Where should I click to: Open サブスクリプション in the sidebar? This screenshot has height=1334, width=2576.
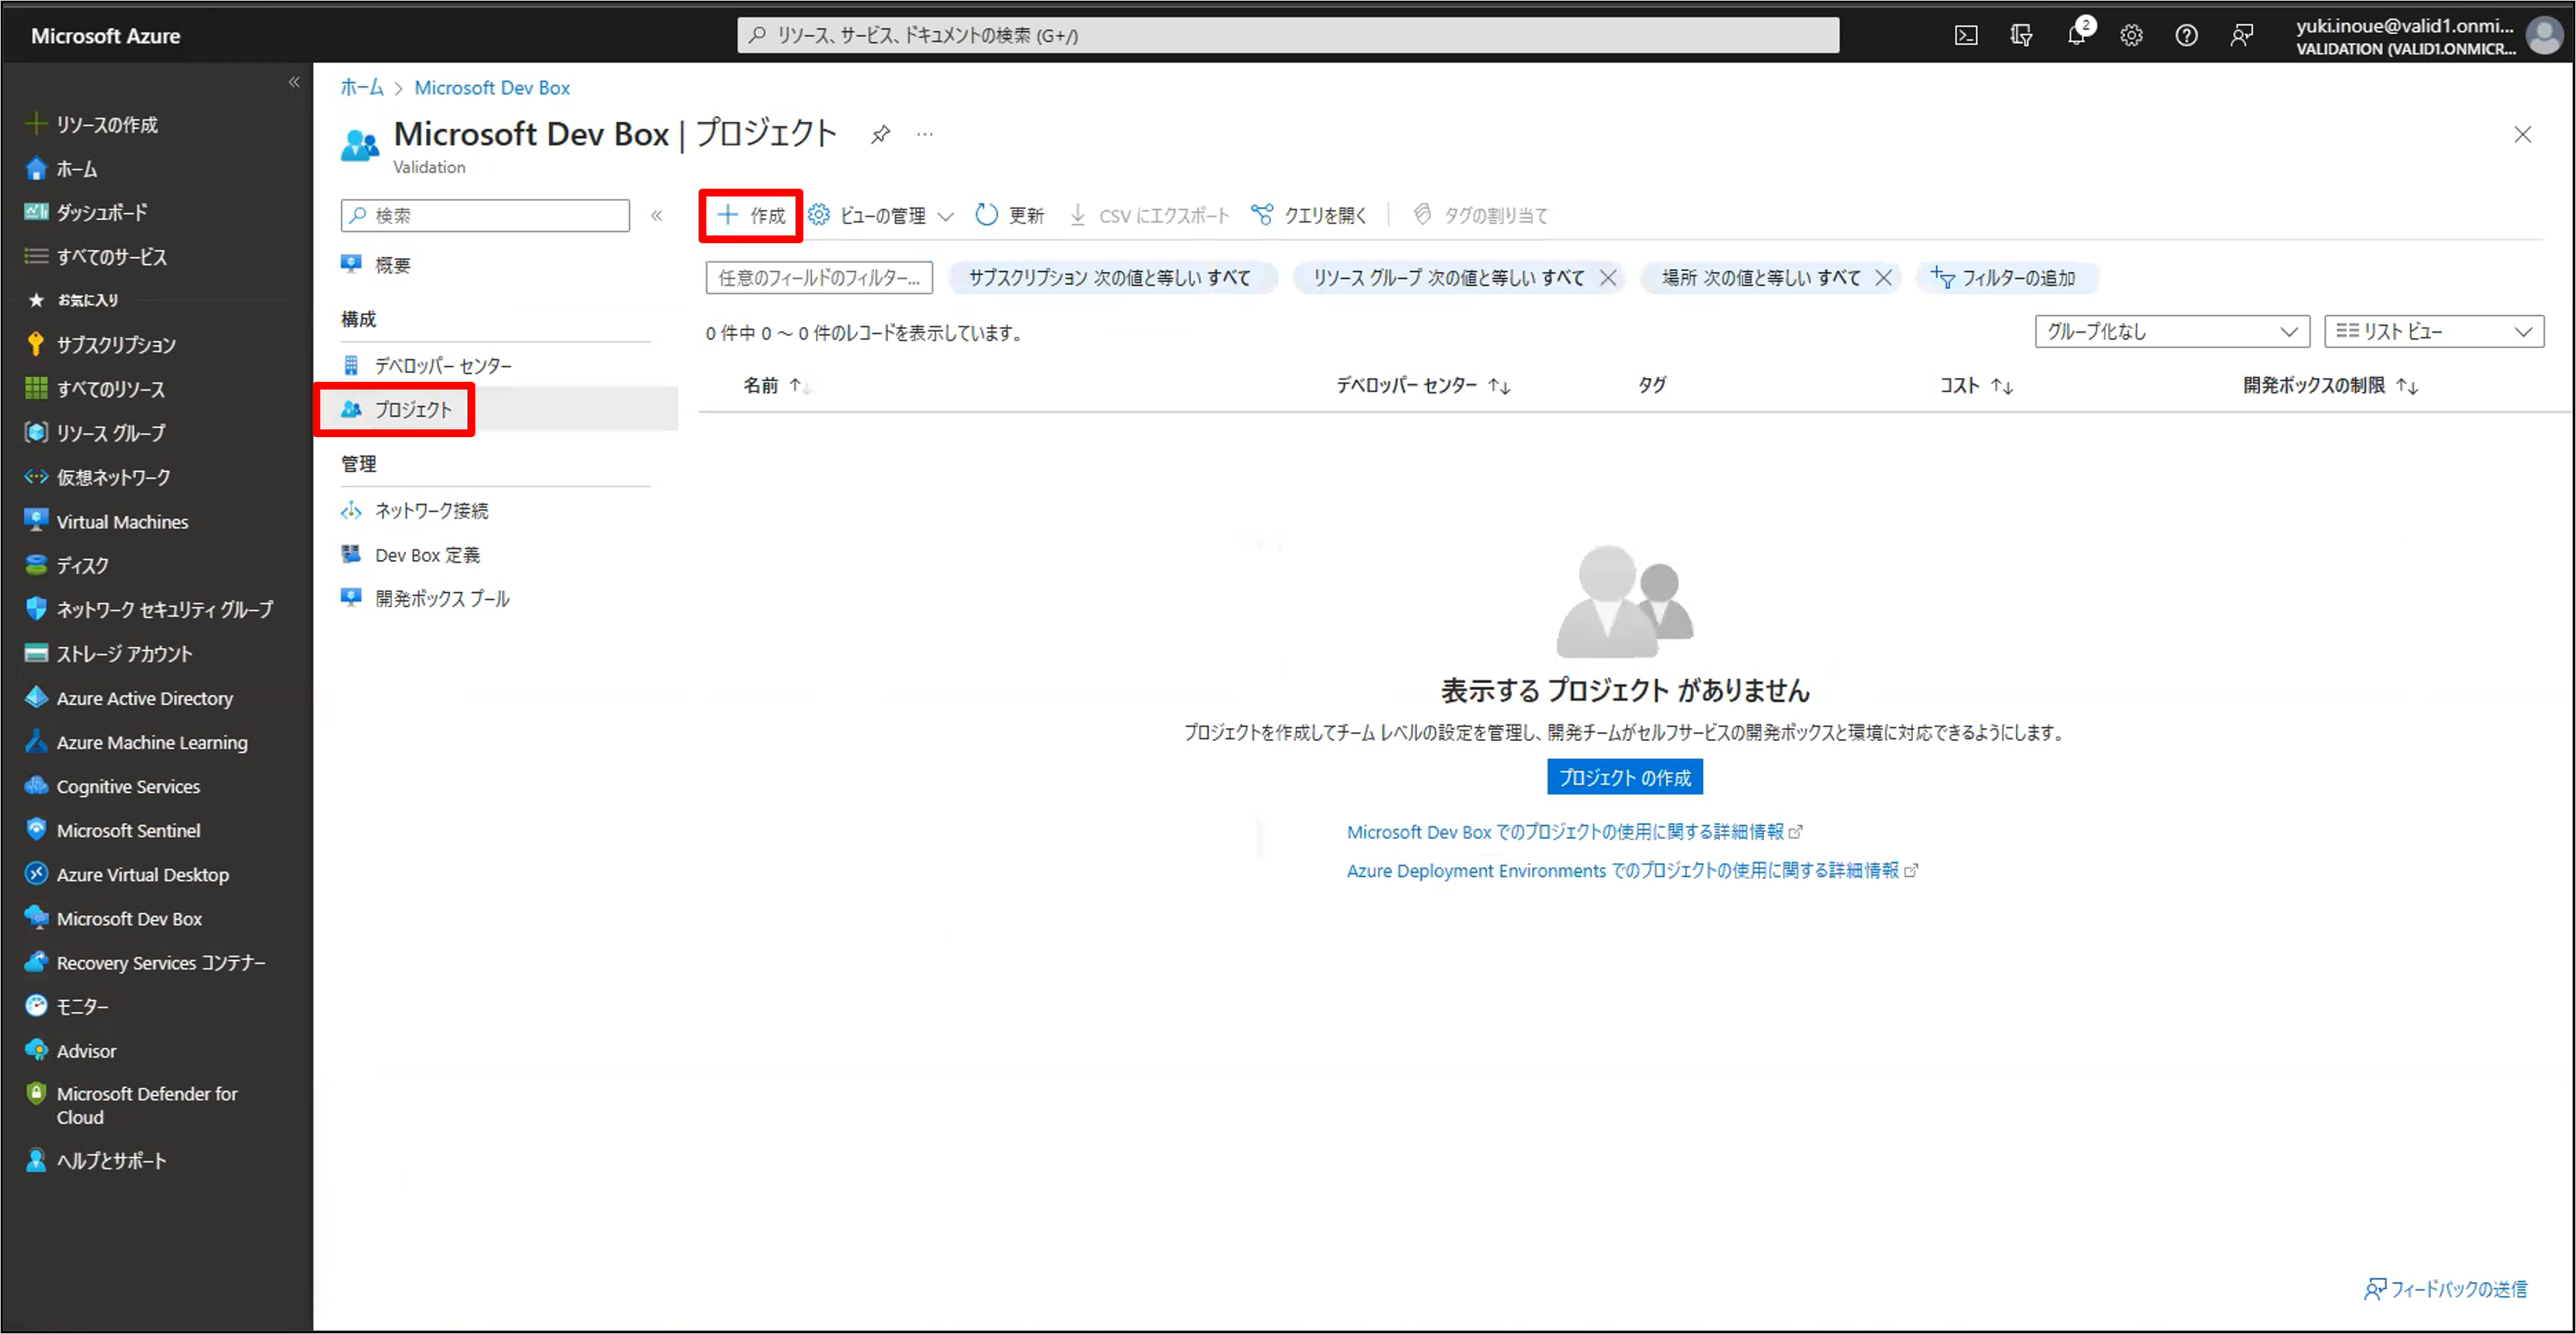pos(115,345)
